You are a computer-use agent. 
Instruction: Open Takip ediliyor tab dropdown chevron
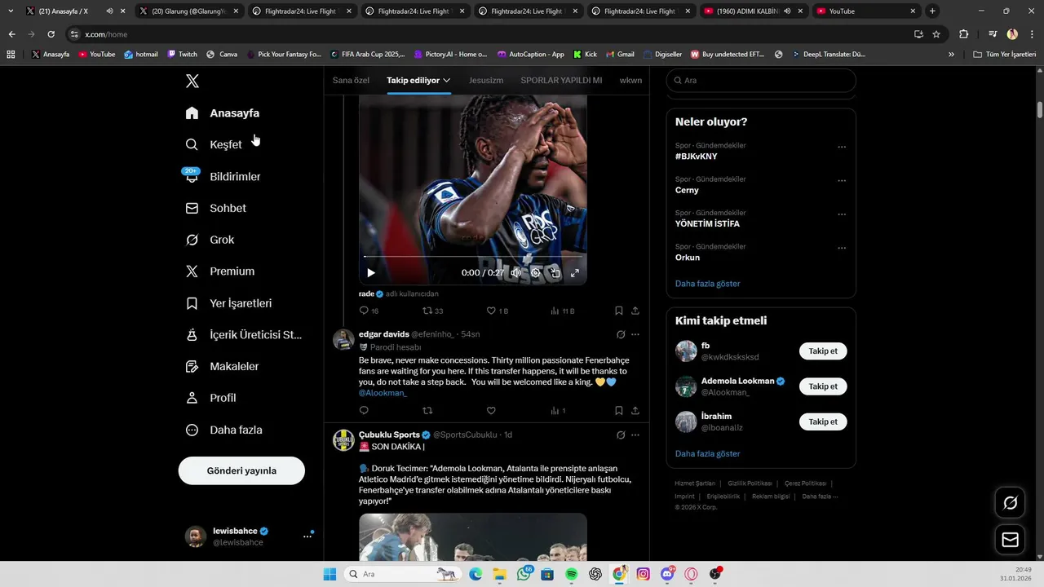[x=447, y=80]
